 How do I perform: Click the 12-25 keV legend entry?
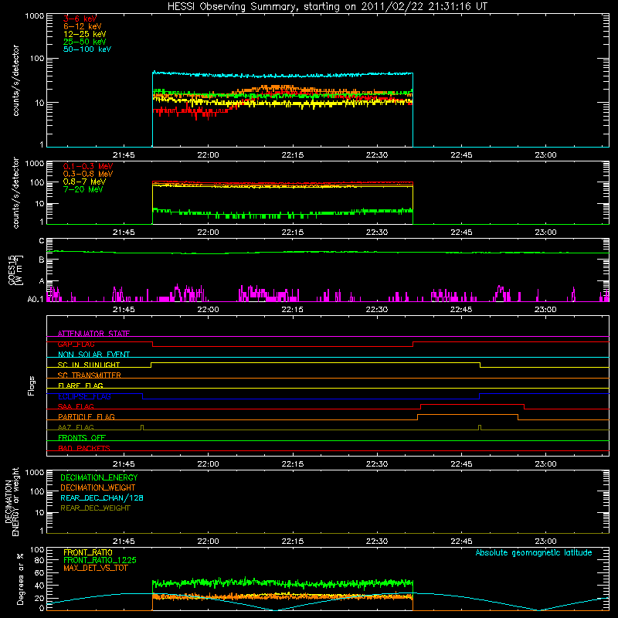[x=84, y=34]
